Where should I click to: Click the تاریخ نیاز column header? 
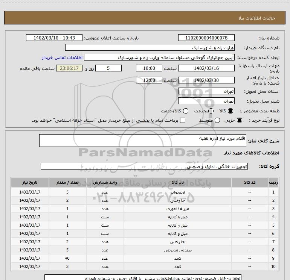coord(30,183)
